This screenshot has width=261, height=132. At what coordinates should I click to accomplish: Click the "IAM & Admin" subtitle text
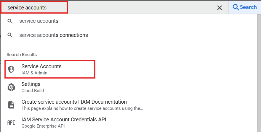pyautogui.click(x=34, y=73)
